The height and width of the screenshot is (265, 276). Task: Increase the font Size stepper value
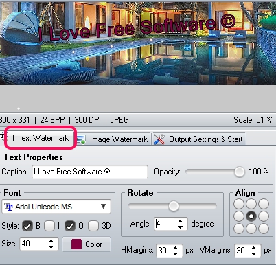tap(51, 241)
